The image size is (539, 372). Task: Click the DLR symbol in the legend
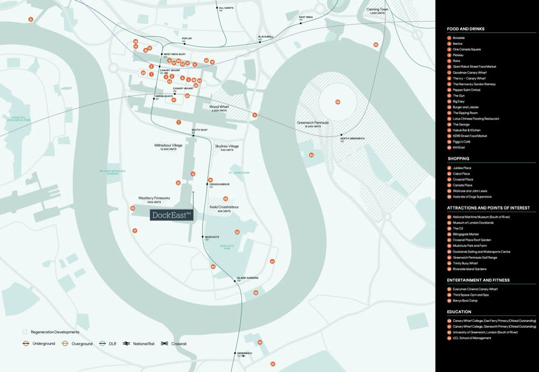pyautogui.click(x=102, y=343)
